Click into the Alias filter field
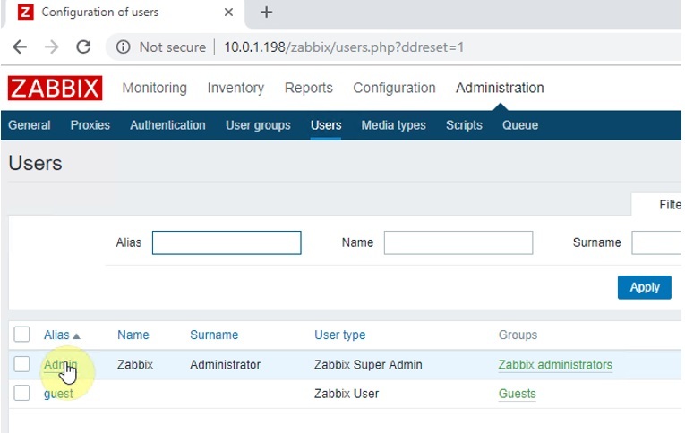The width and height of the screenshot is (685, 433). [x=227, y=242]
